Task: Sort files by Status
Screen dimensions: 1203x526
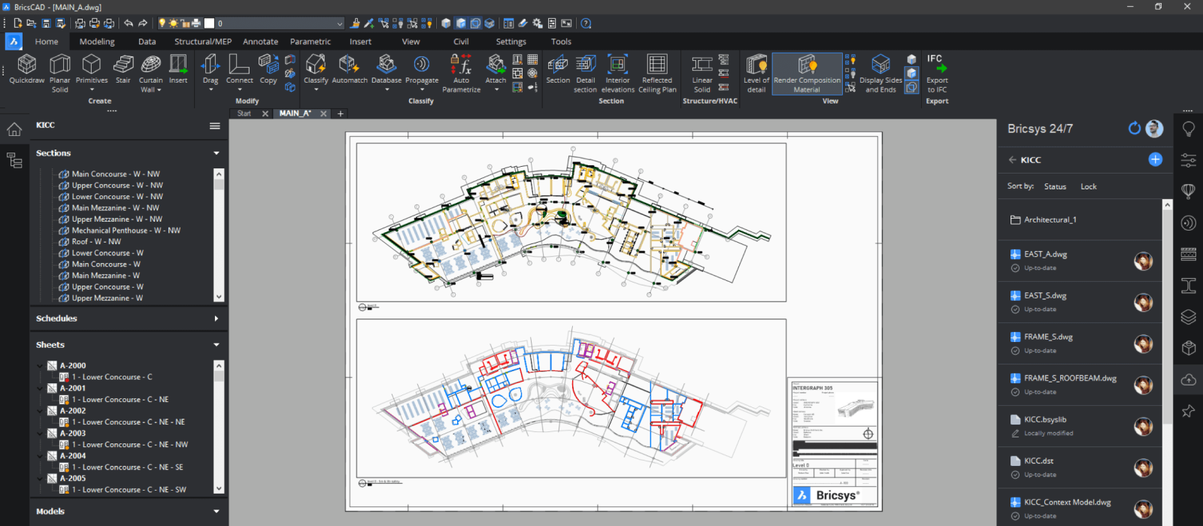Action: (x=1055, y=186)
